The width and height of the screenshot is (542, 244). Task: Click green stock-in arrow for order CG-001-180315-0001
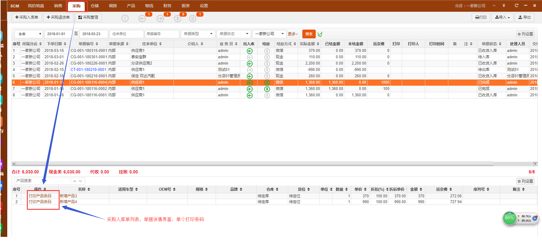pyautogui.click(x=250, y=51)
